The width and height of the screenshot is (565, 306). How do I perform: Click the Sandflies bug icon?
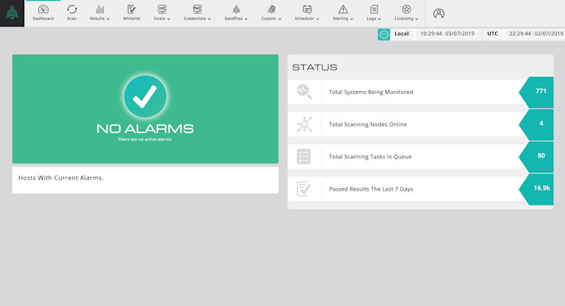click(x=236, y=10)
